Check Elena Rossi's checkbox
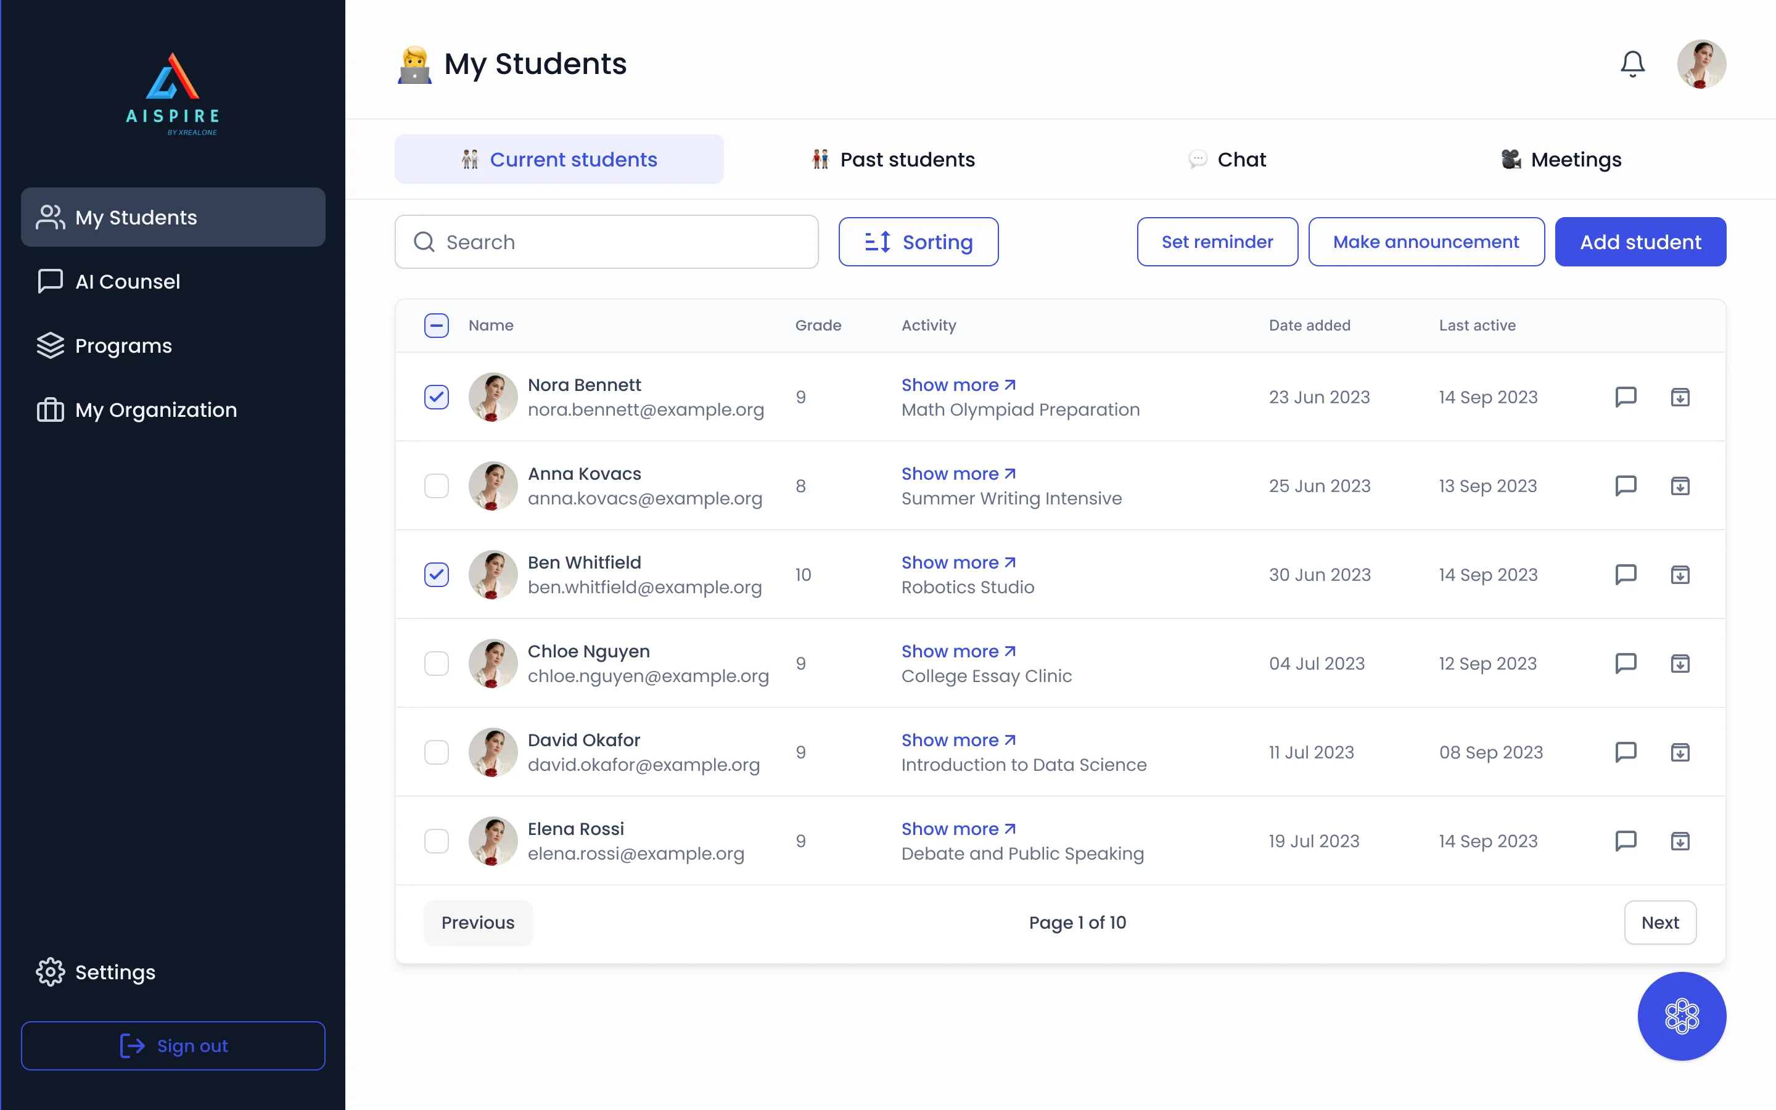Screen dimensions: 1776x1110 pyautogui.click(x=437, y=841)
